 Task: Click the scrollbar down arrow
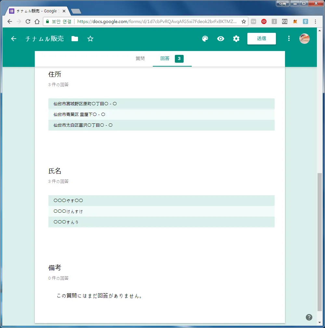[319, 322]
